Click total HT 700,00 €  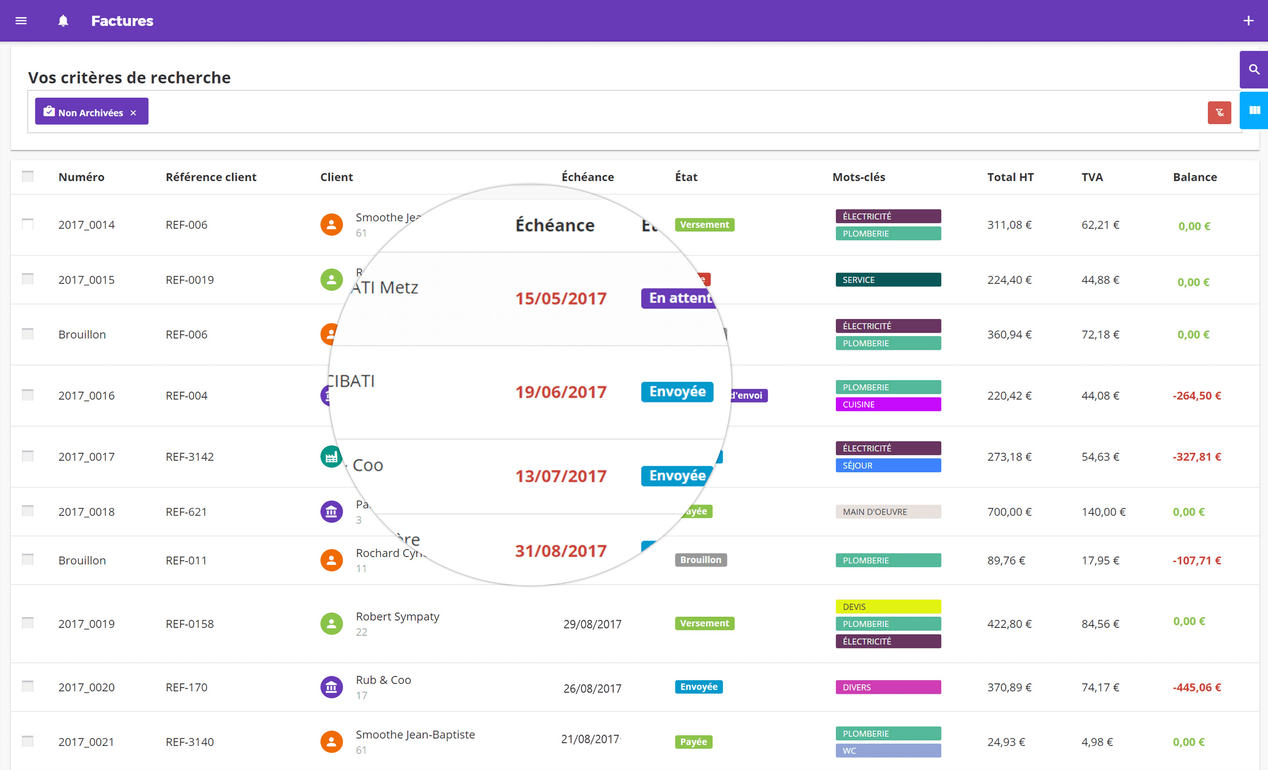click(x=1009, y=512)
